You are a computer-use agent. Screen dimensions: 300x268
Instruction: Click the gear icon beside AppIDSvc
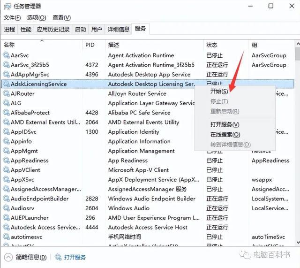click(x=6, y=132)
